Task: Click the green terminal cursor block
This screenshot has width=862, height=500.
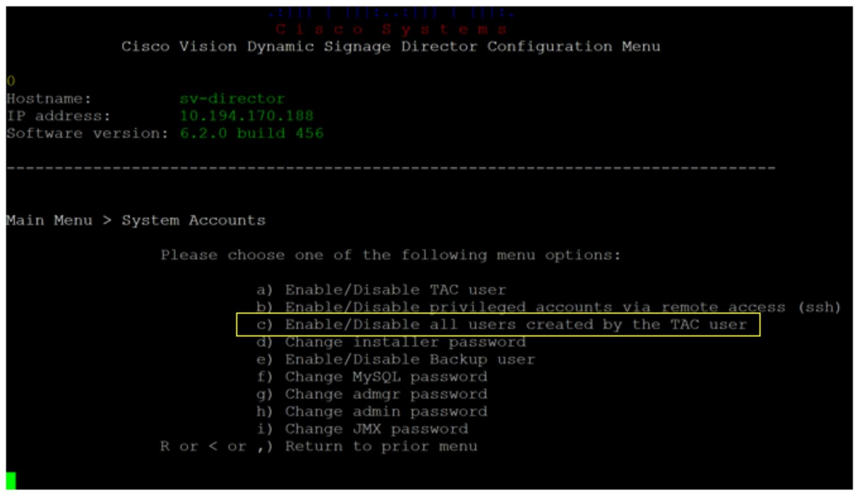Action: (x=11, y=480)
